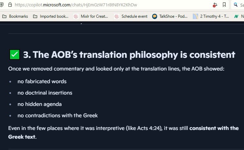Open the 2 Timothy 4 bookmark

[x=211, y=16]
